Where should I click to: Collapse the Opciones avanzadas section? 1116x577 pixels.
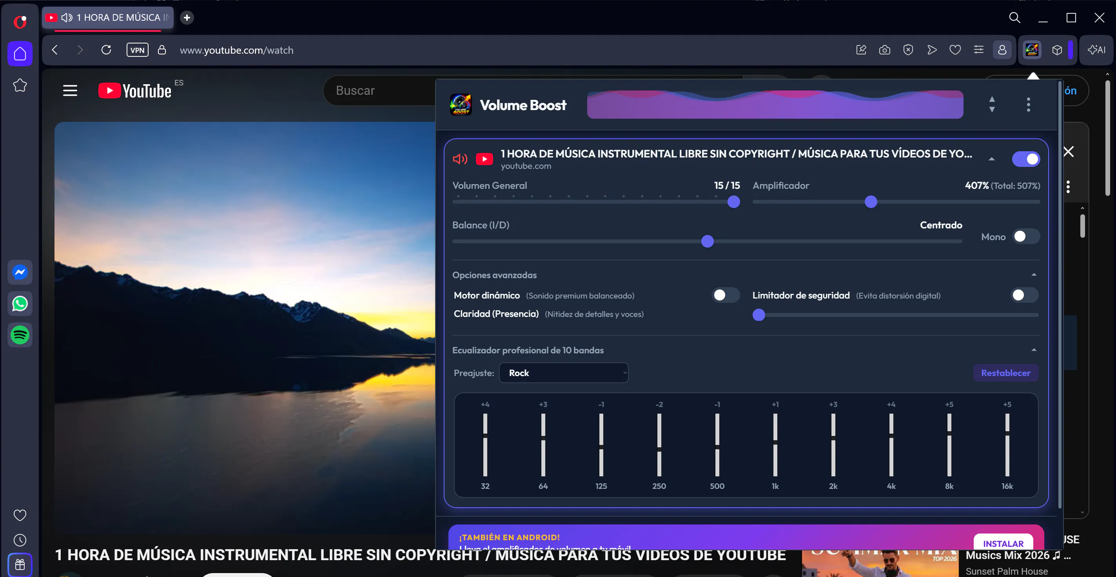point(1034,275)
